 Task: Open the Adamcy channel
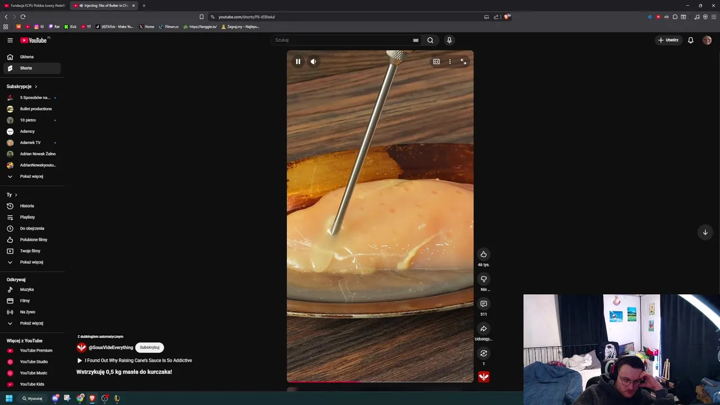pos(32,132)
